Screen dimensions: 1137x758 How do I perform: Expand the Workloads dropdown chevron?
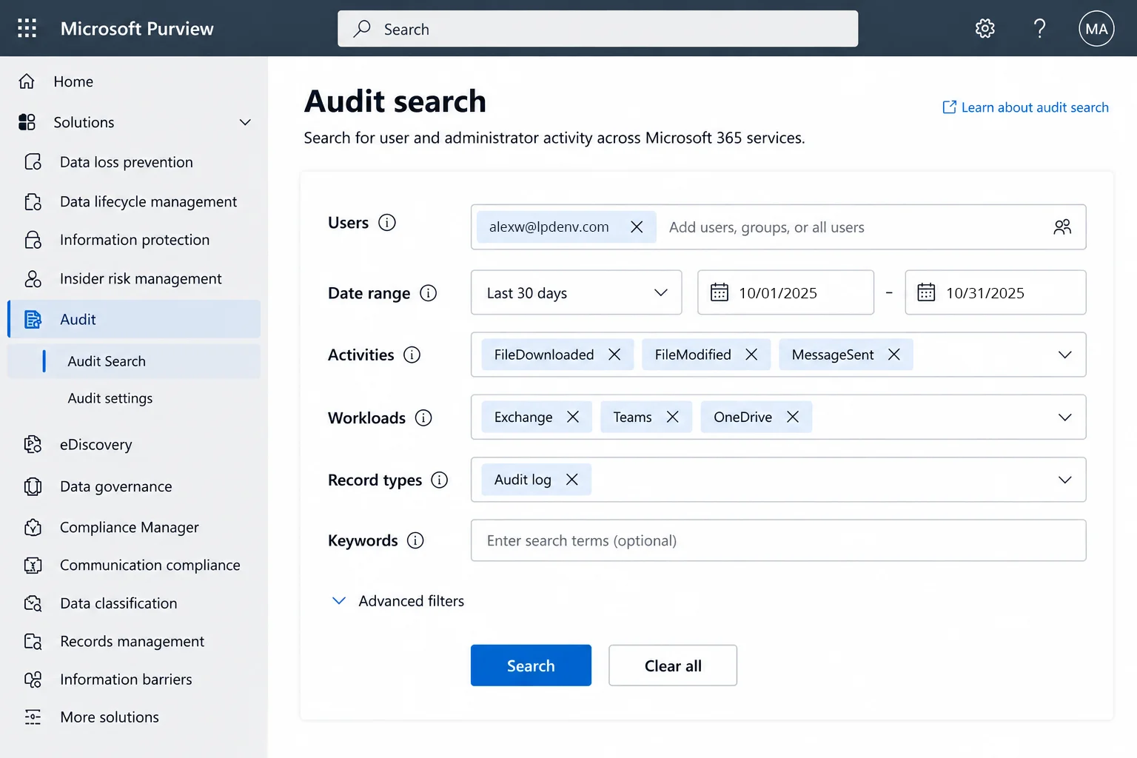click(1065, 417)
